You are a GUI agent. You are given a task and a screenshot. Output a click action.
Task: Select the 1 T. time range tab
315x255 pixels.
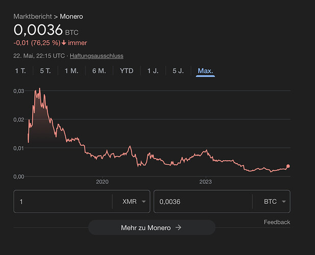point(20,71)
